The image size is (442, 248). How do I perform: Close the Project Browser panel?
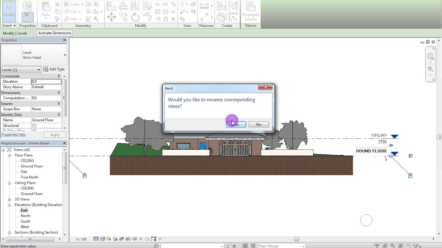coord(64,143)
